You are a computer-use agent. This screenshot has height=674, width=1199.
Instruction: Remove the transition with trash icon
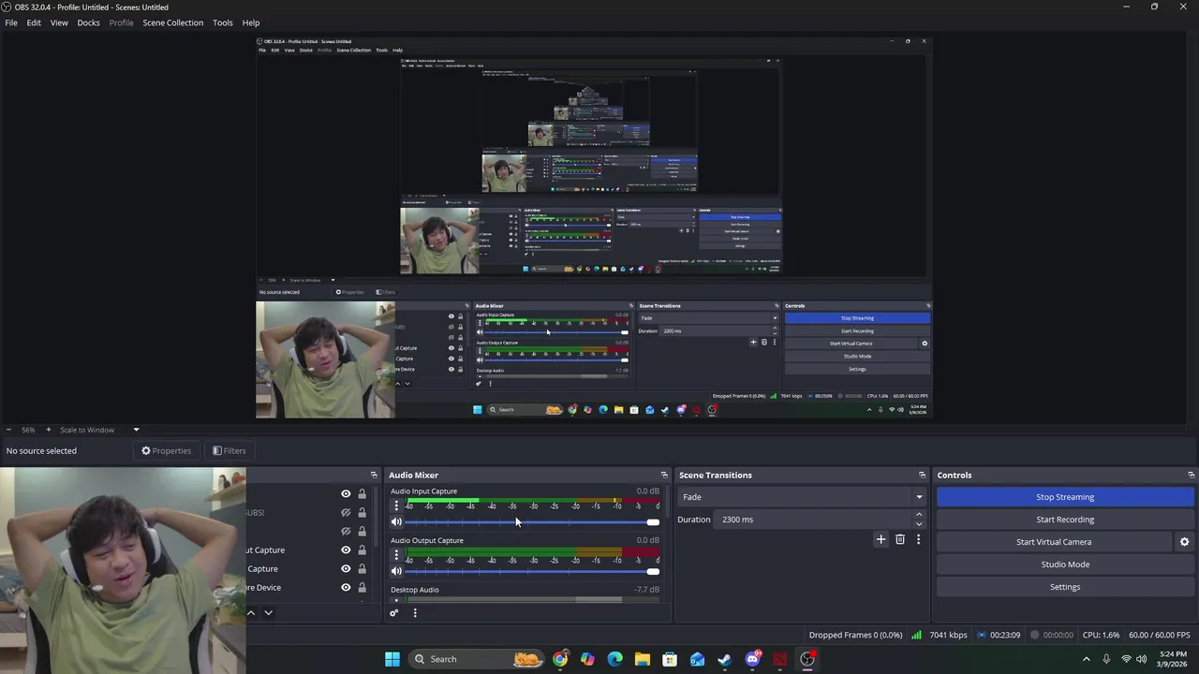[900, 539]
